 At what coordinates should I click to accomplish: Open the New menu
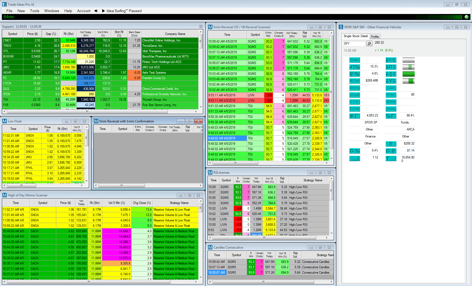21,11
